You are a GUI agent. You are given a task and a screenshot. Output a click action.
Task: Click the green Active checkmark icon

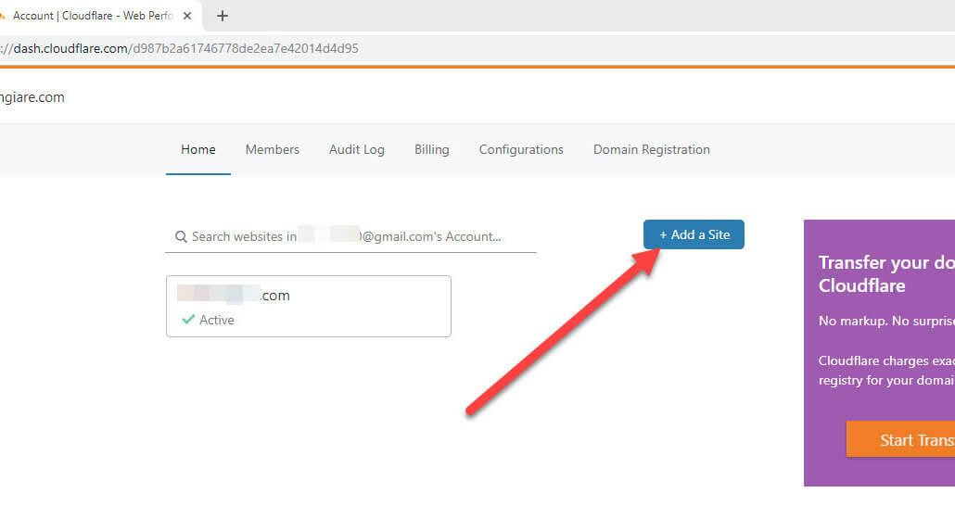(188, 320)
